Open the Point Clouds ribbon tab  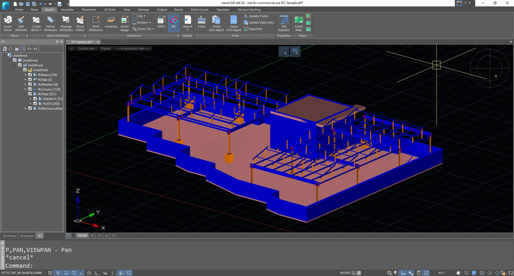point(200,10)
